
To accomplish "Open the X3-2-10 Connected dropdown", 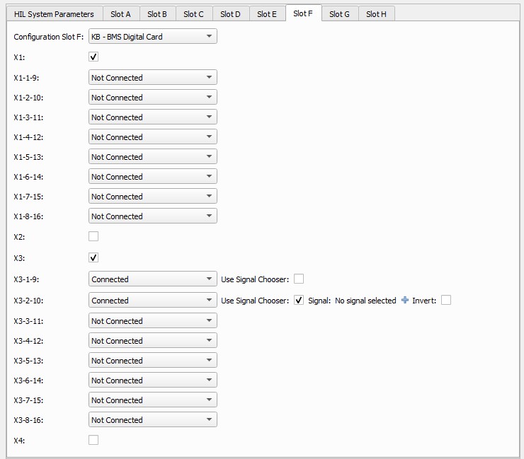I will pos(153,300).
